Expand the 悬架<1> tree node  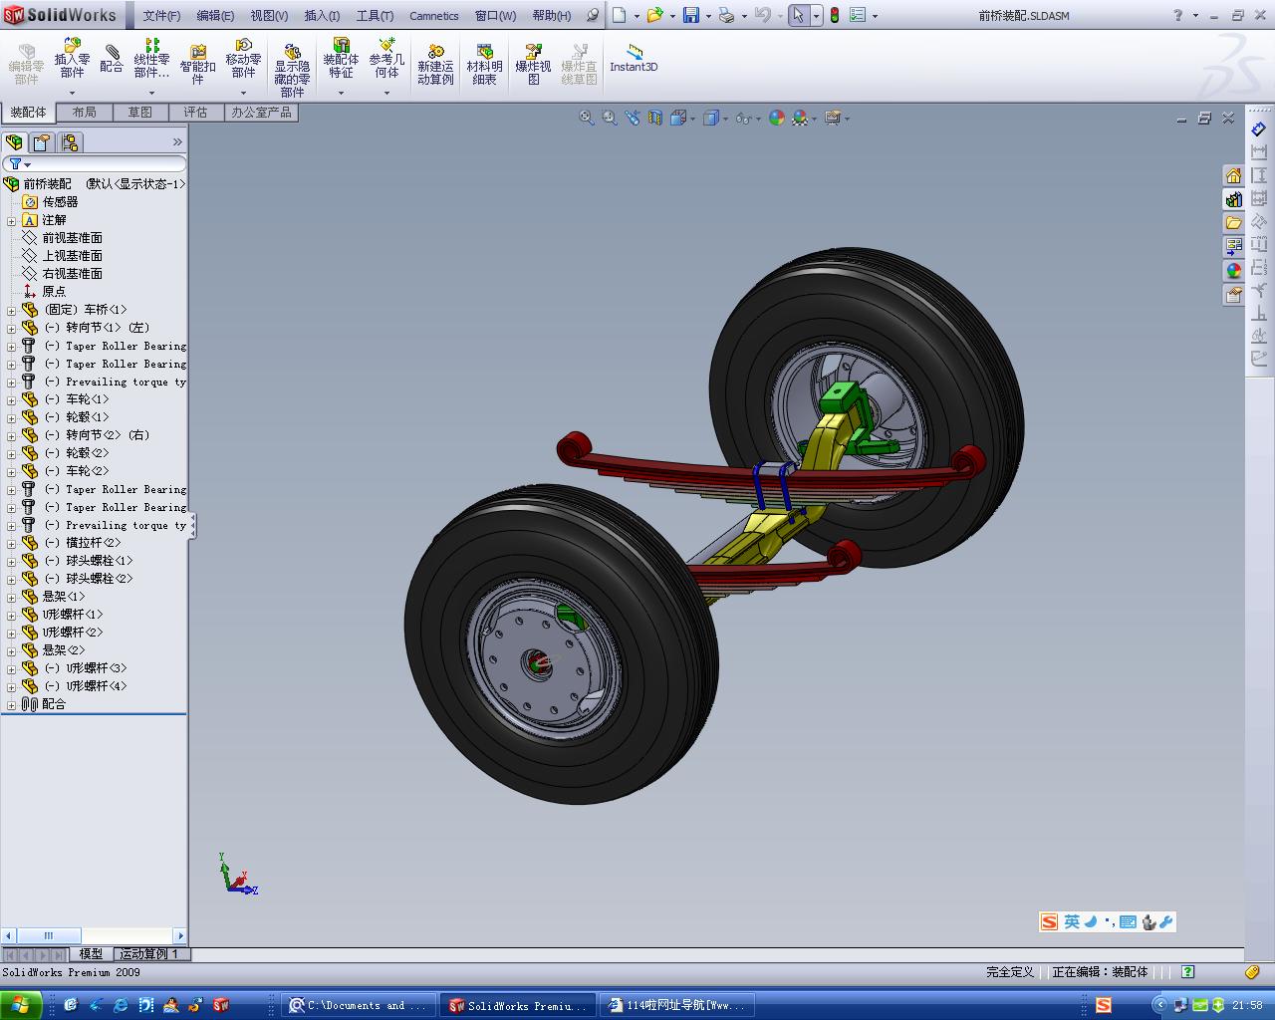12,597
